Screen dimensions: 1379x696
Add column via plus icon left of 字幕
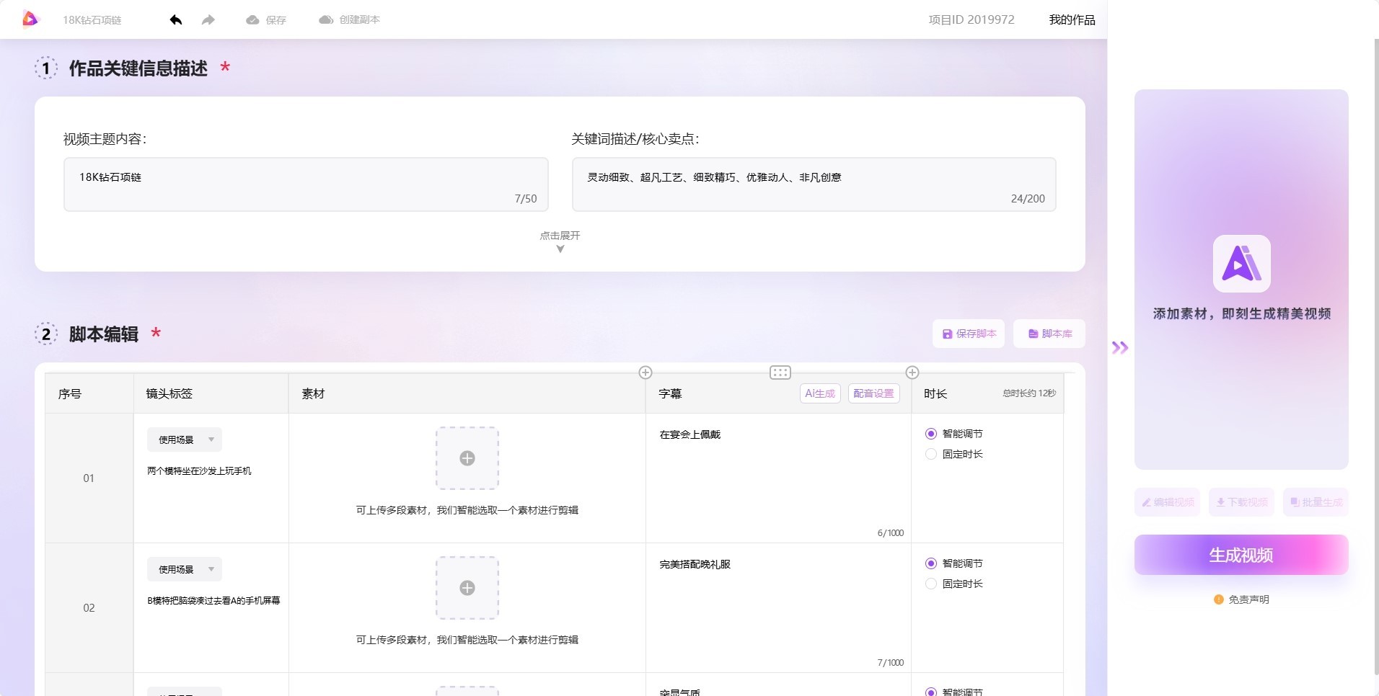click(646, 372)
